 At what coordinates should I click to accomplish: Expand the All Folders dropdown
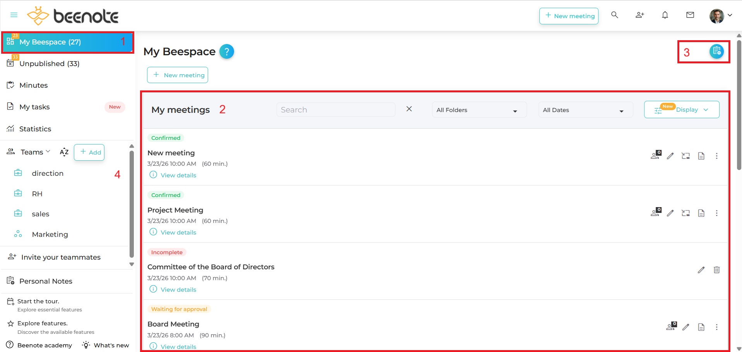tap(479, 110)
